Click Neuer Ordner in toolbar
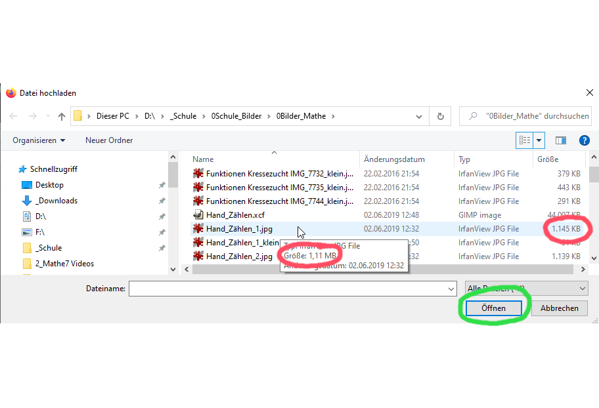This screenshot has width=599, height=408. point(109,140)
